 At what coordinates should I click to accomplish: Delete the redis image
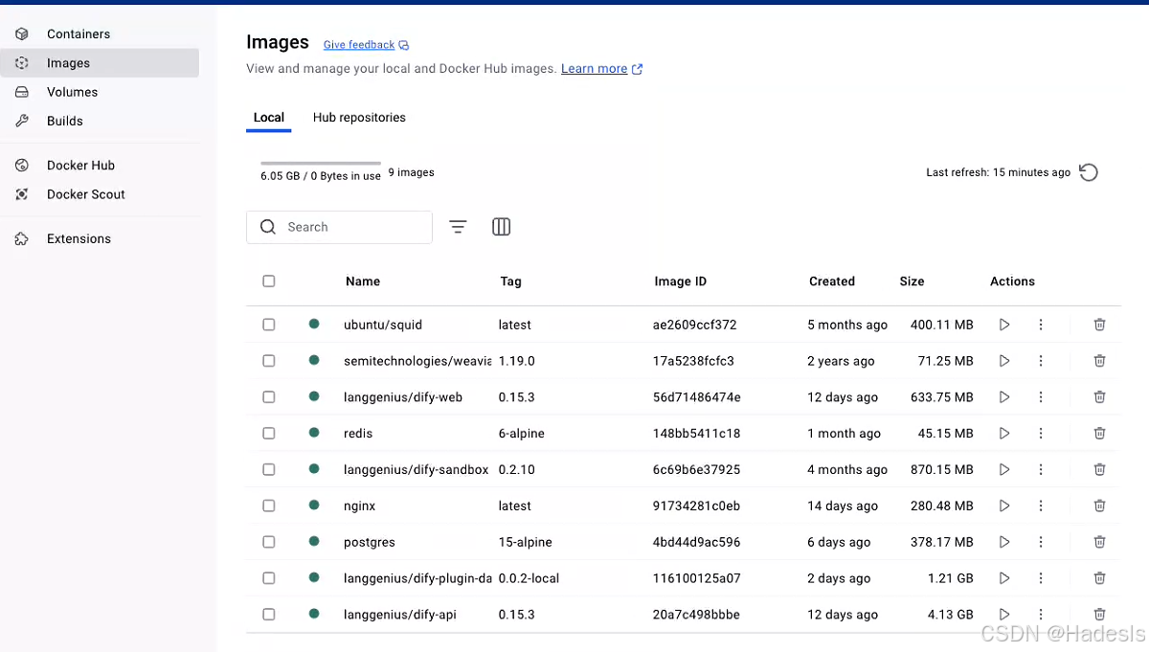coord(1099,434)
